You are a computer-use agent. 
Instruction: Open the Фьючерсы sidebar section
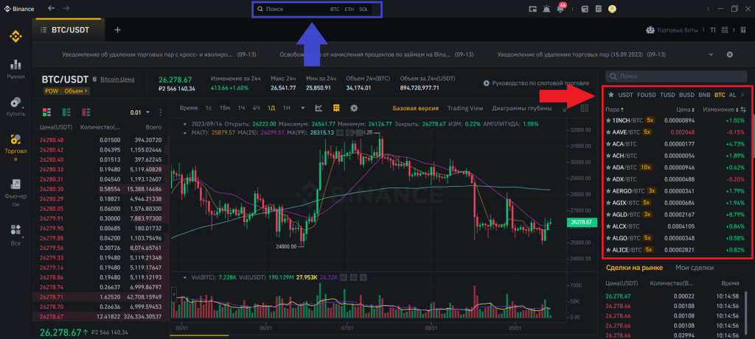pyautogui.click(x=16, y=192)
